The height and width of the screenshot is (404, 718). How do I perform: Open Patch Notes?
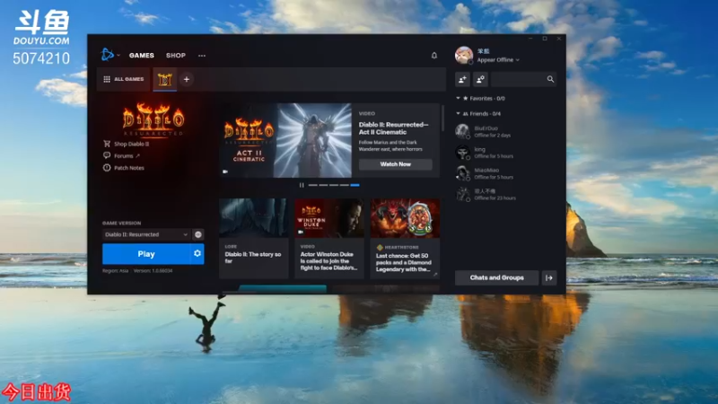124,168
